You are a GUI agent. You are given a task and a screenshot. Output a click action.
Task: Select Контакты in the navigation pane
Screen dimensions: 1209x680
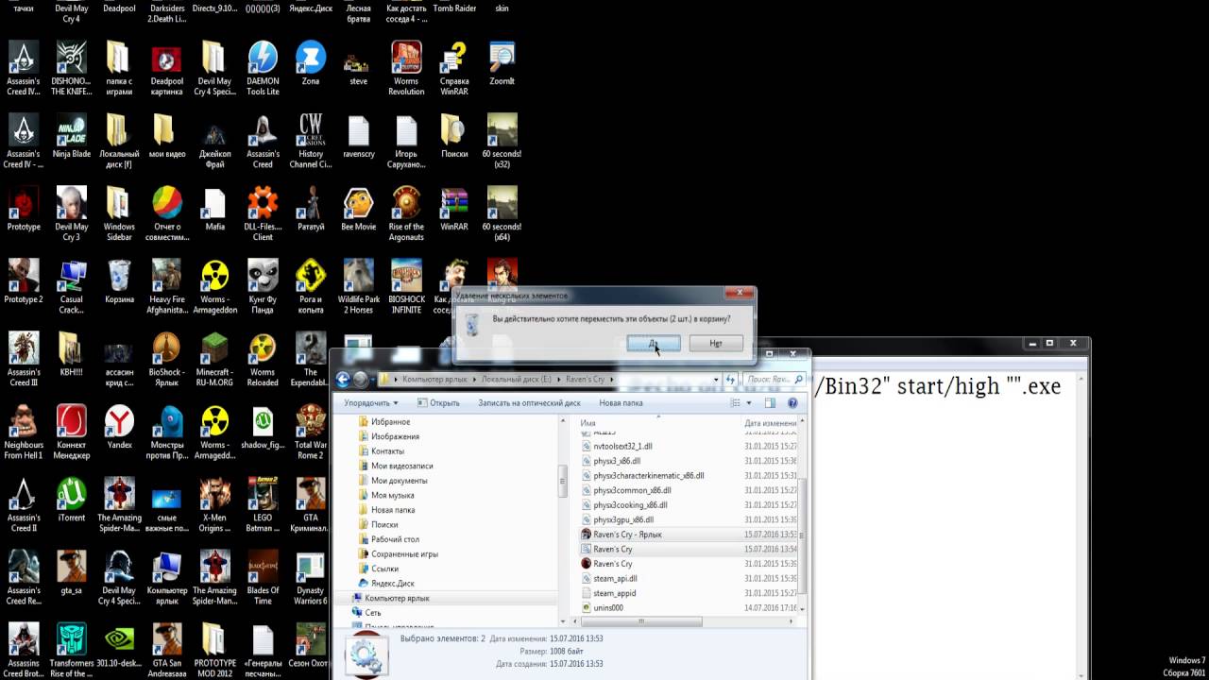[387, 451]
